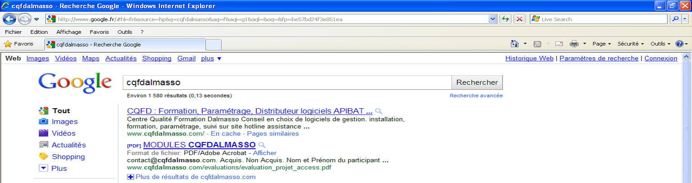Click the Internet Explorer title bar icon

[x=5, y=6]
